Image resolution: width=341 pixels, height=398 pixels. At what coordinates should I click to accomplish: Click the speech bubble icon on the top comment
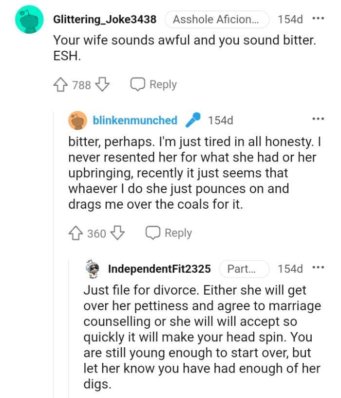click(138, 84)
